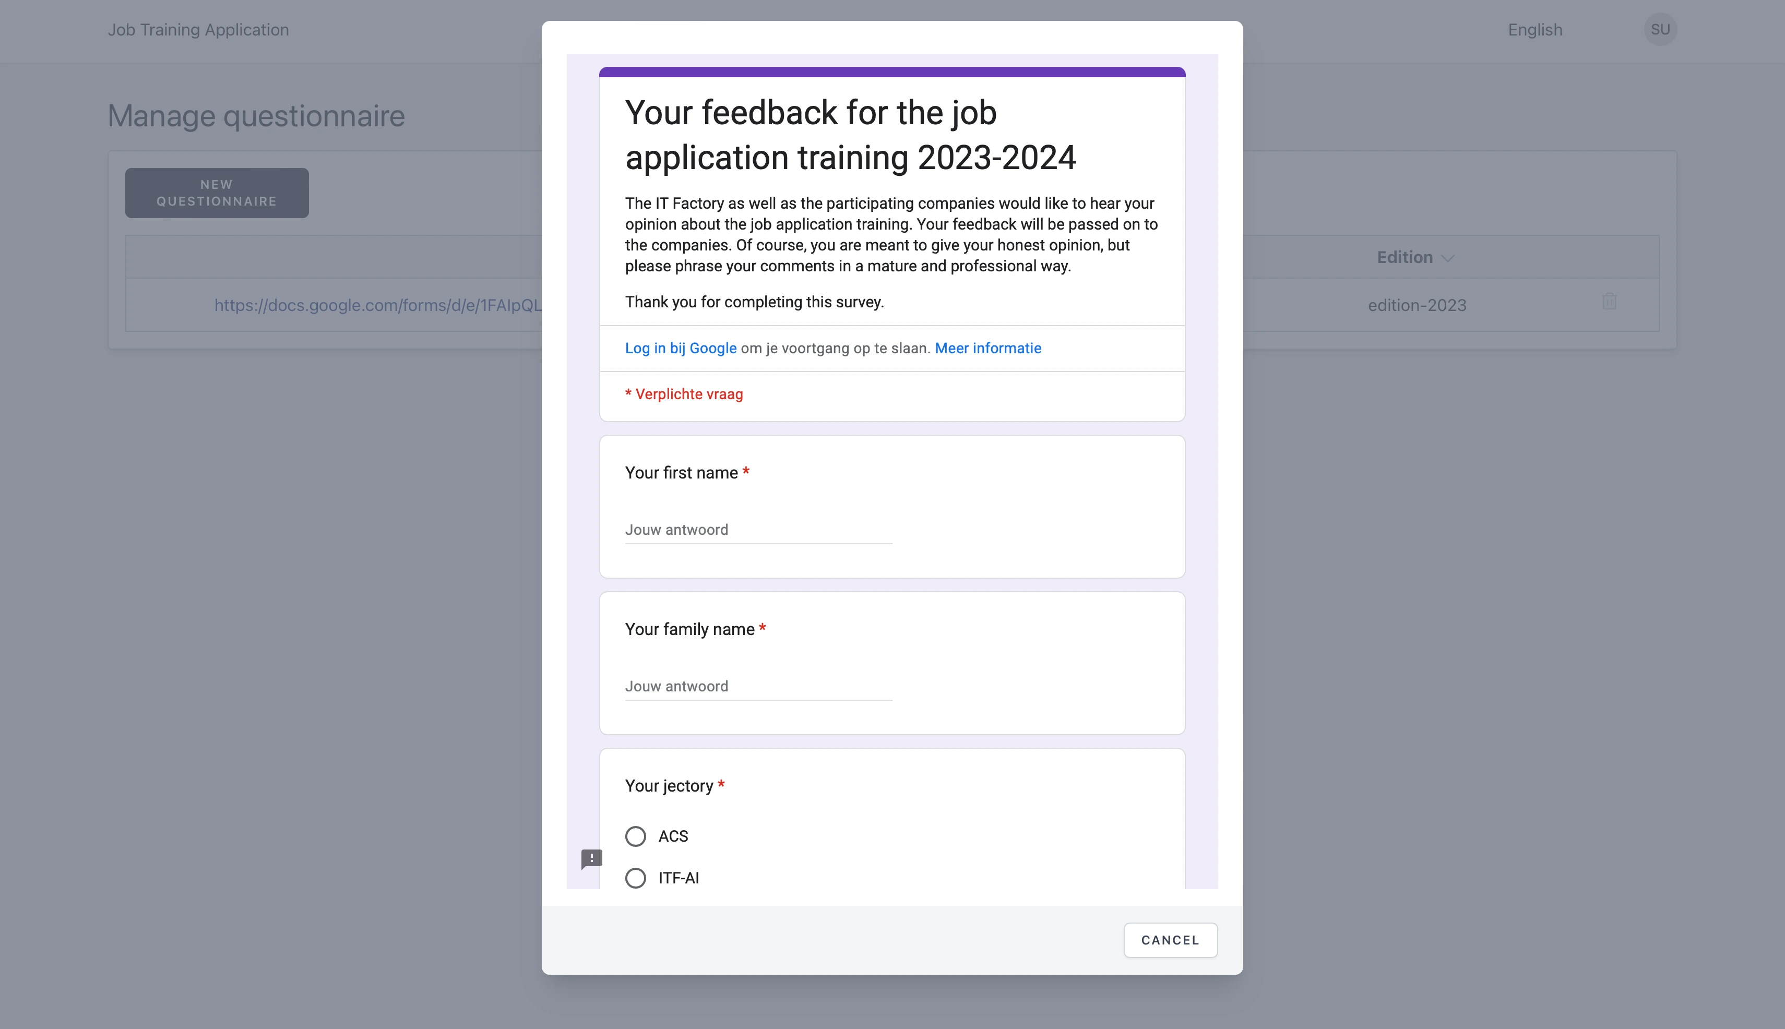1785x1029 pixels.
Task: Select the ACS radio option
Action: (636, 836)
